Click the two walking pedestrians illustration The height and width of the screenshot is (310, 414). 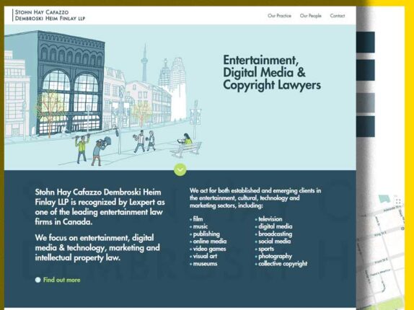click(x=144, y=141)
